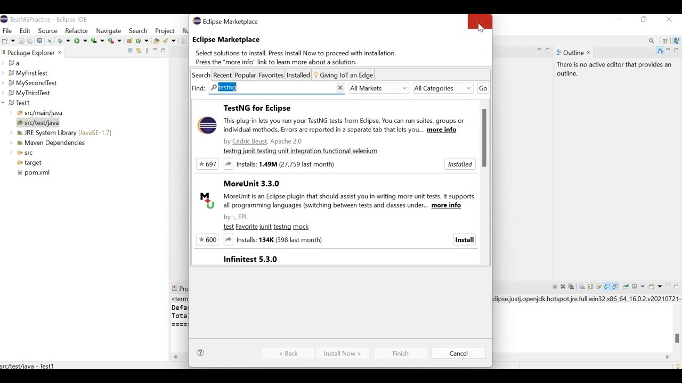
Task: Open the New wizard dropdown arrow
Action: click(x=13, y=41)
